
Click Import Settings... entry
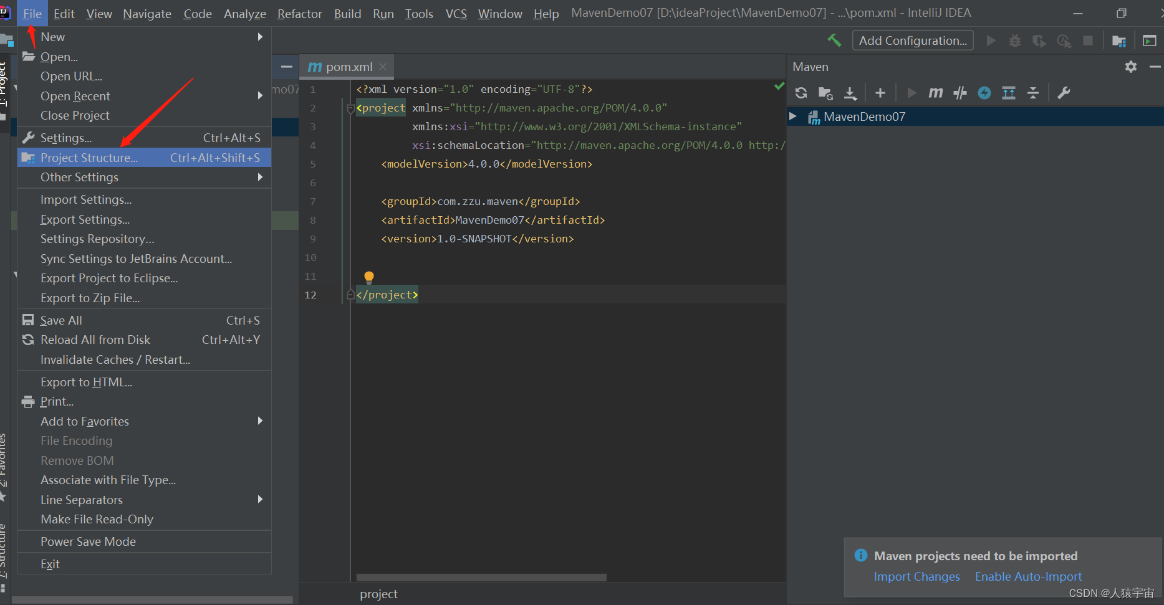(144, 199)
